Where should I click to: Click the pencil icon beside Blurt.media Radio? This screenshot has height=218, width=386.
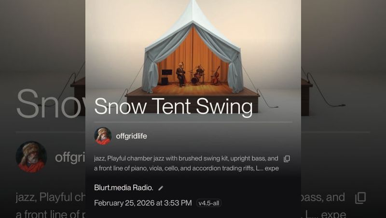161,188
